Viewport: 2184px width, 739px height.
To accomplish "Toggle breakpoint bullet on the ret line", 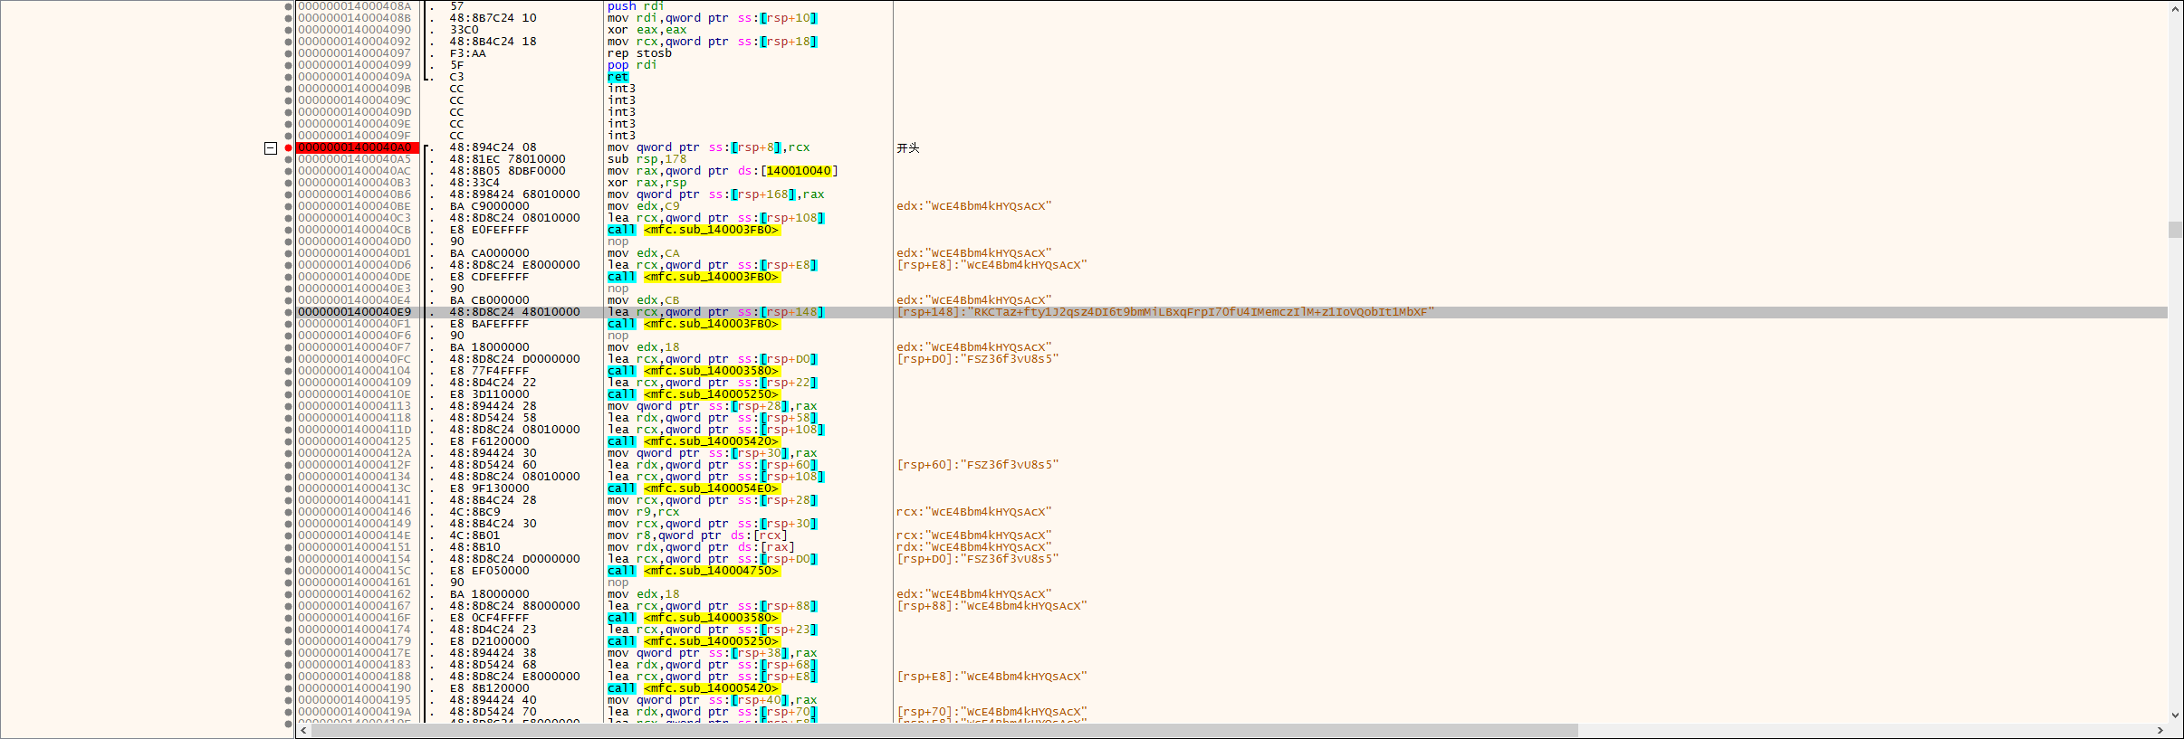I will (x=289, y=77).
